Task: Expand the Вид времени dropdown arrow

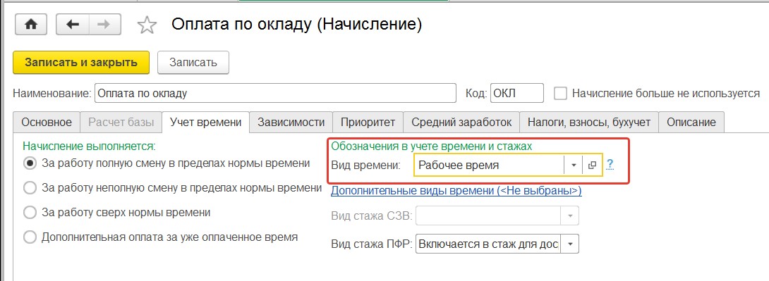Action: [573, 166]
